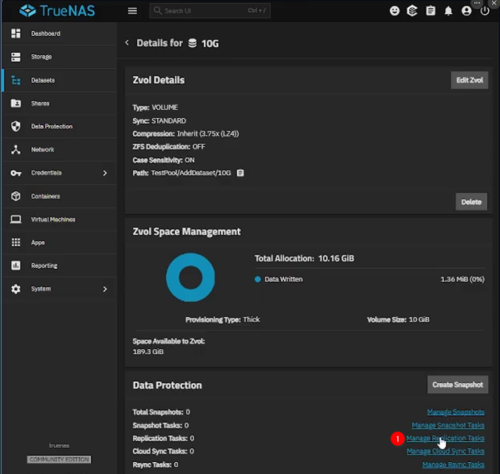500x474 pixels.
Task: Open the Manage Replication Tasks link
Action: [x=445, y=438]
